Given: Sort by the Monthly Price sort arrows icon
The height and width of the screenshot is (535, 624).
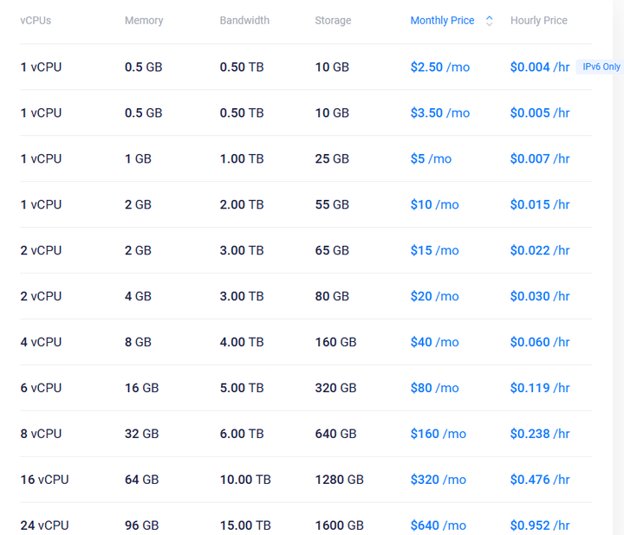Looking at the screenshot, I should [489, 21].
